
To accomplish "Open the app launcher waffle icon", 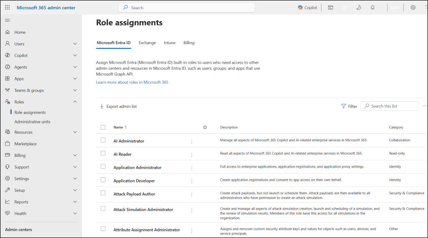I will pos(8,8).
